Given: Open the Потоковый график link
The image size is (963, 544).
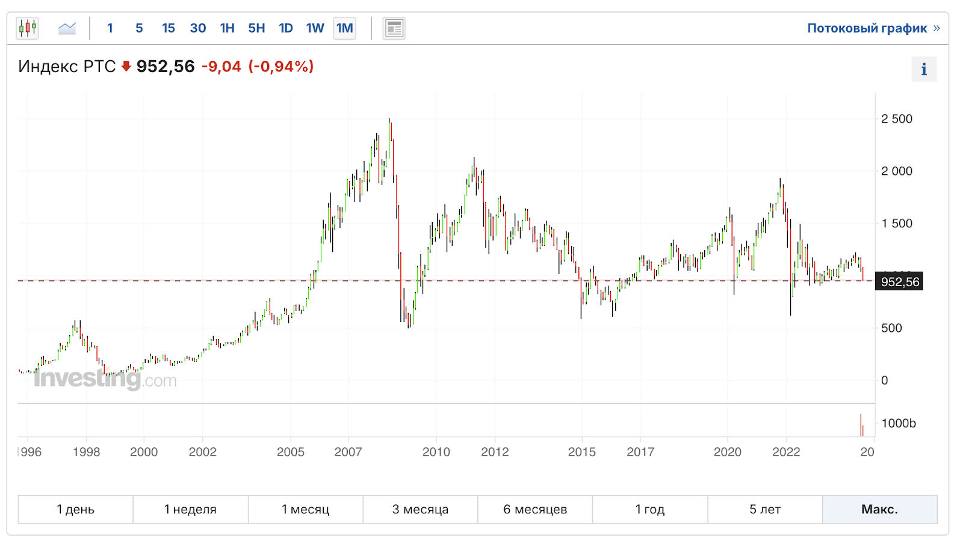Looking at the screenshot, I should (867, 28).
